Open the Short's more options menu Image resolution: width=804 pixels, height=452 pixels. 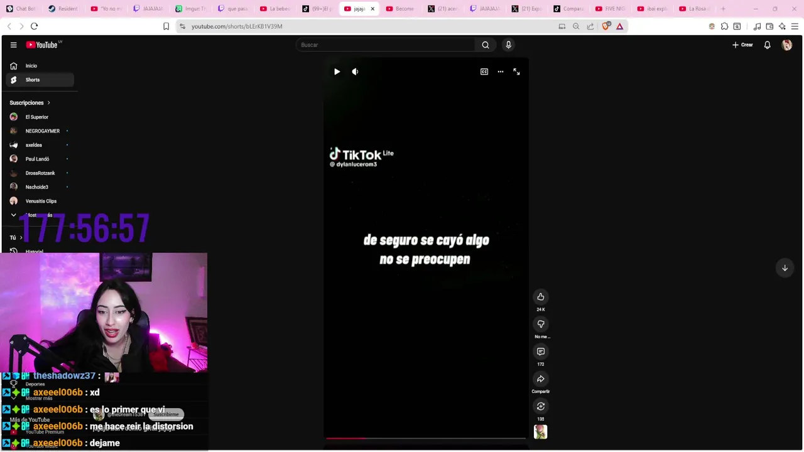coord(501,72)
